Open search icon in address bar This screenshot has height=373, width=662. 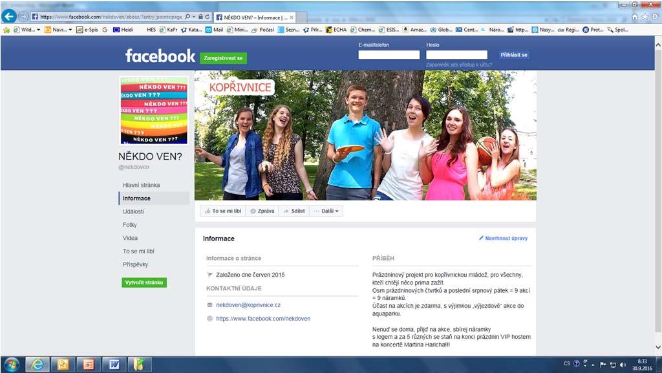tap(187, 17)
